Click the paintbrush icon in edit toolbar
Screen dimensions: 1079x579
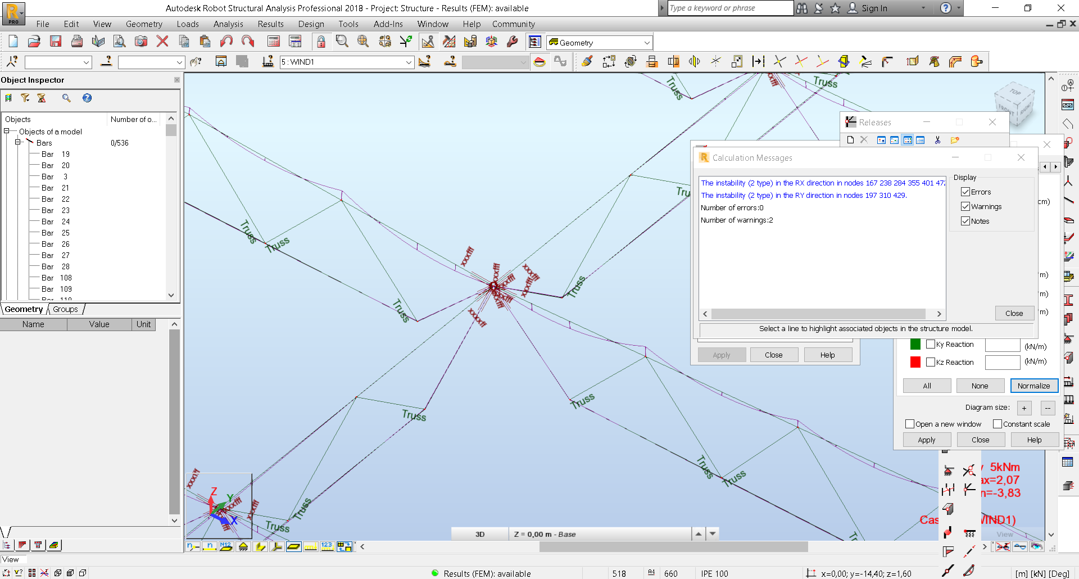click(587, 61)
